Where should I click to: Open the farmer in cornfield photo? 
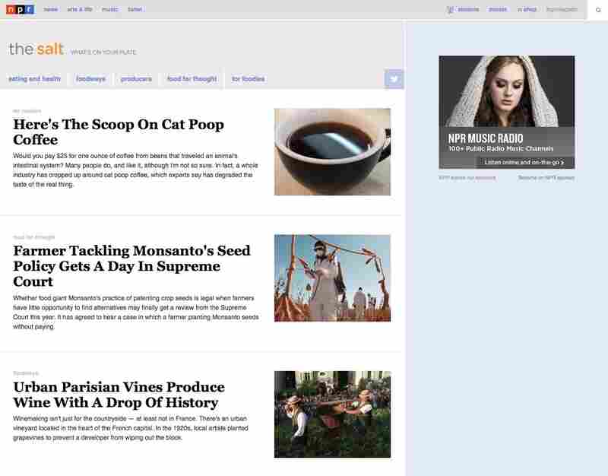click(332, 278)
